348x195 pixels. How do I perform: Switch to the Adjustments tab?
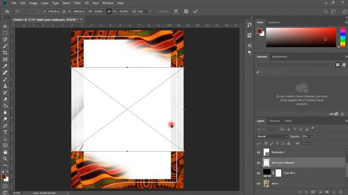tap(279, 57)
